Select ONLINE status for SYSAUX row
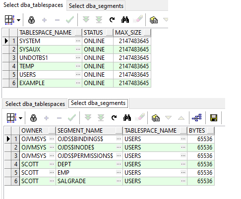Screen dimensions: 241x199 98,50
